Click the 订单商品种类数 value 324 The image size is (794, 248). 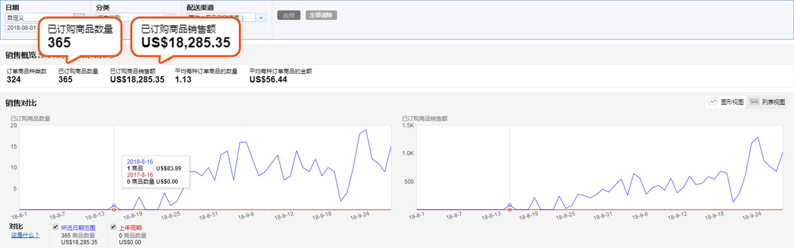click(15, 79)
